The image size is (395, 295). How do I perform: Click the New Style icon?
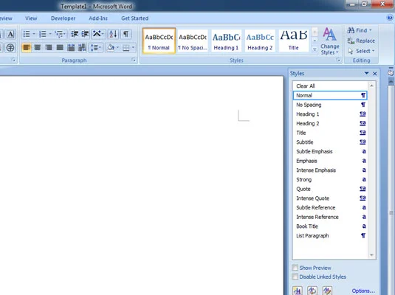coord(298,291)
